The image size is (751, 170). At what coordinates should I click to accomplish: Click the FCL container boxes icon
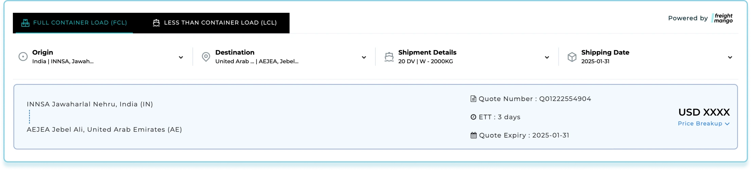pos(25,23)
